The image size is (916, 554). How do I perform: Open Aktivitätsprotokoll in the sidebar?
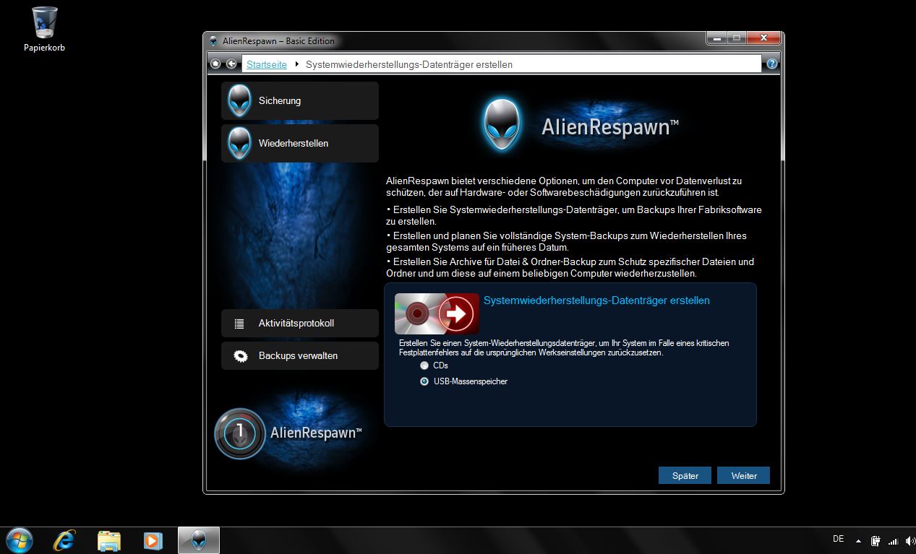click(x=299, y=323)
